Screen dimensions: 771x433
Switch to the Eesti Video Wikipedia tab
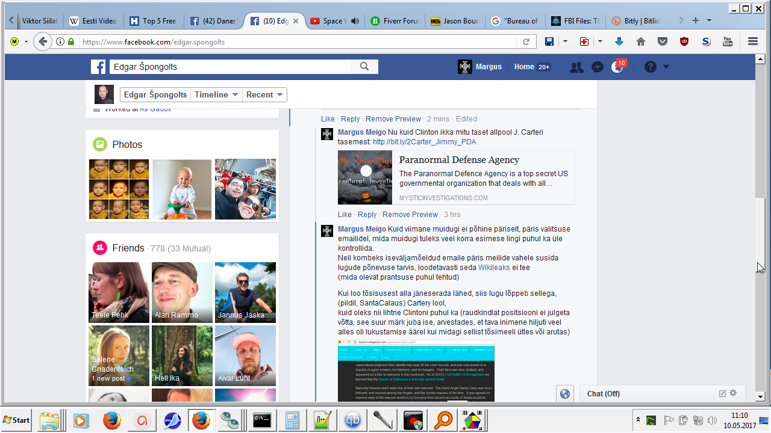tap(92, 21)
